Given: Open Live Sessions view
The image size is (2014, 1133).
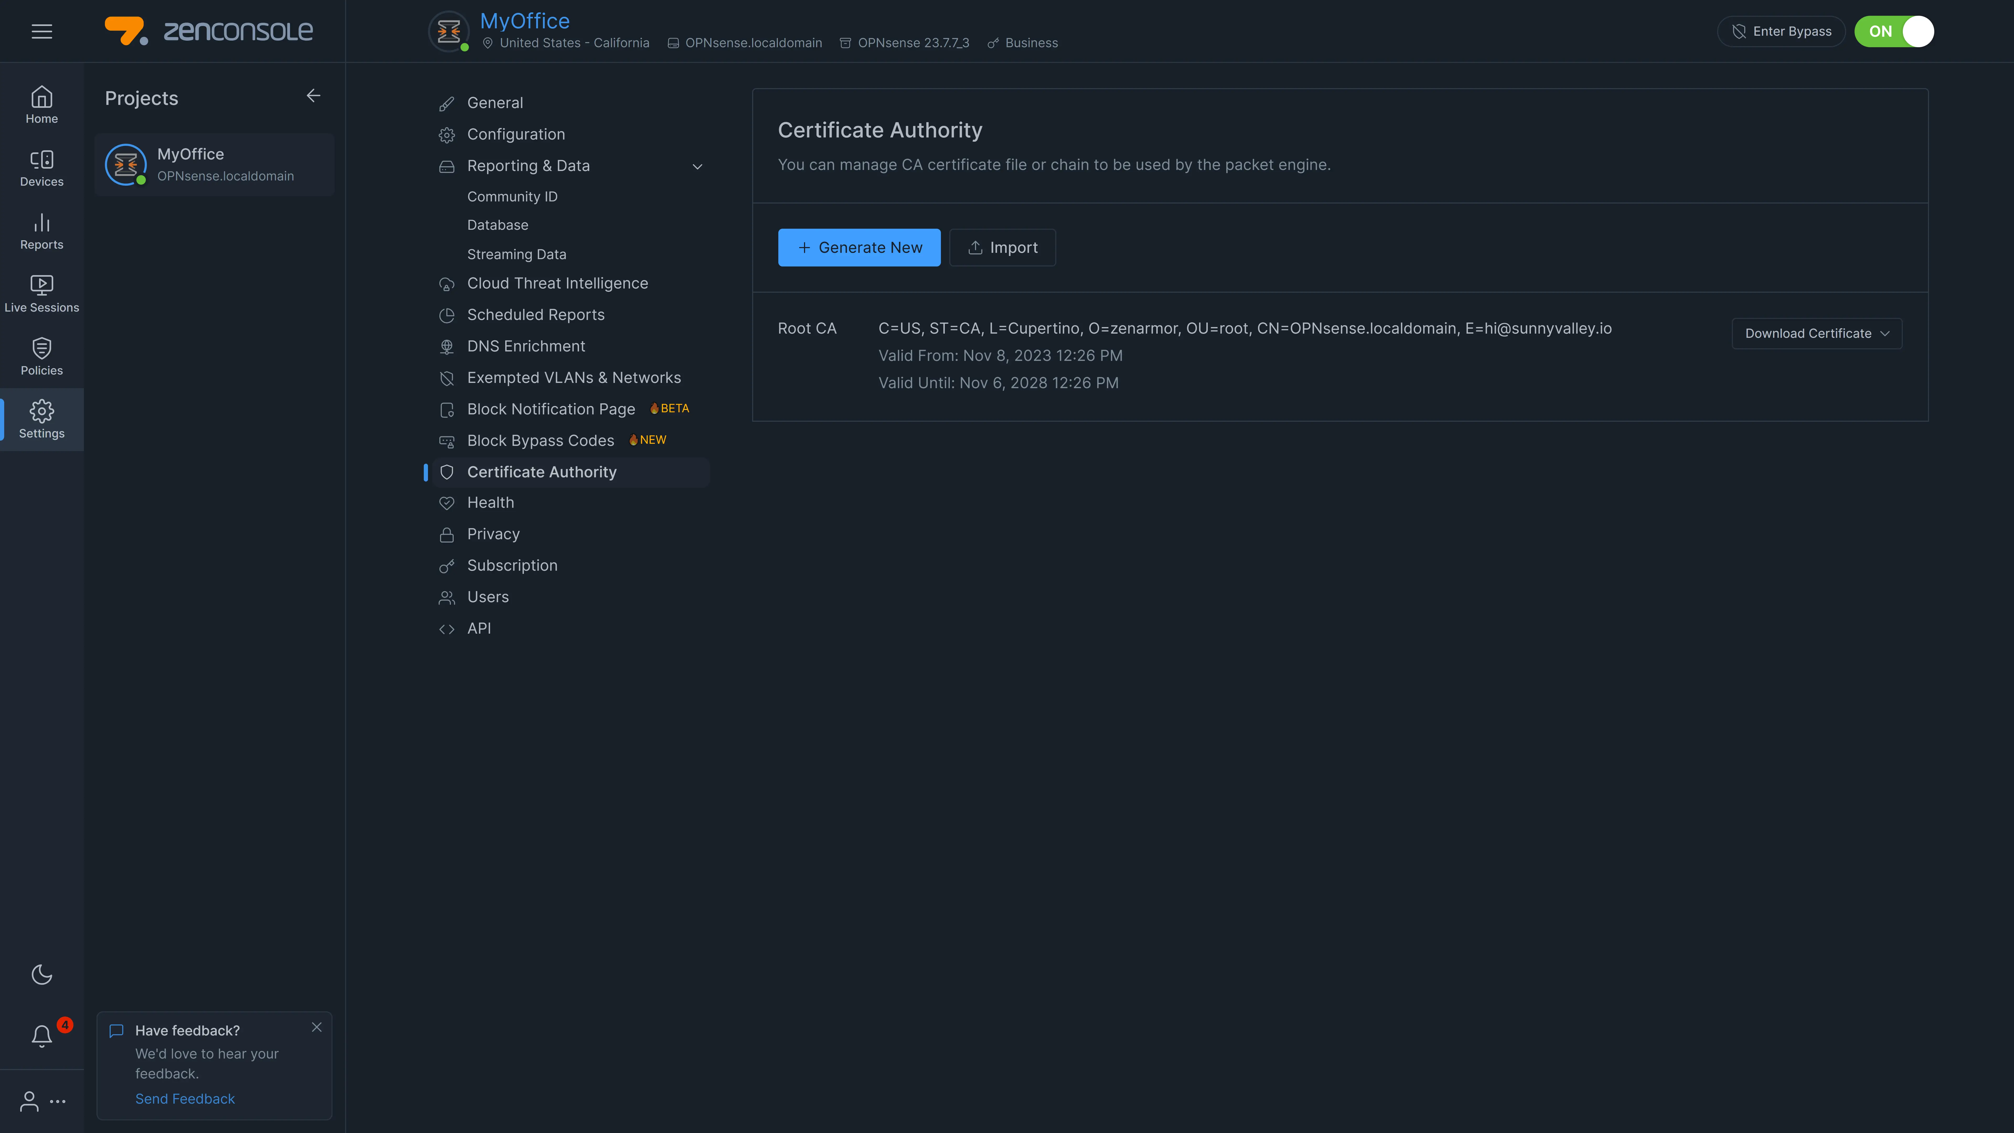Looking at the screenshot, I should coord(41,294).
